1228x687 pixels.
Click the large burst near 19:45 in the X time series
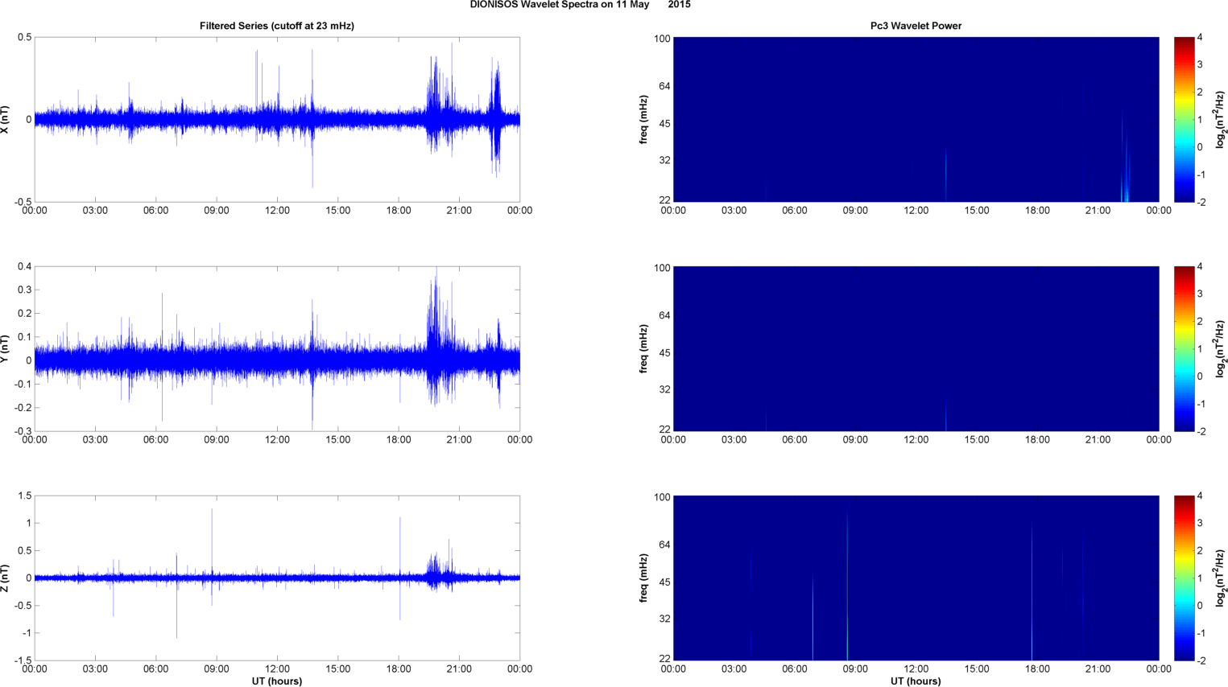[x=436, y=105]
